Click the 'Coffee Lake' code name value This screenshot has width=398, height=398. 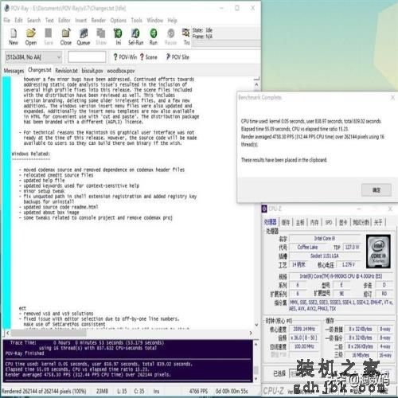click(x=307, y=248)
